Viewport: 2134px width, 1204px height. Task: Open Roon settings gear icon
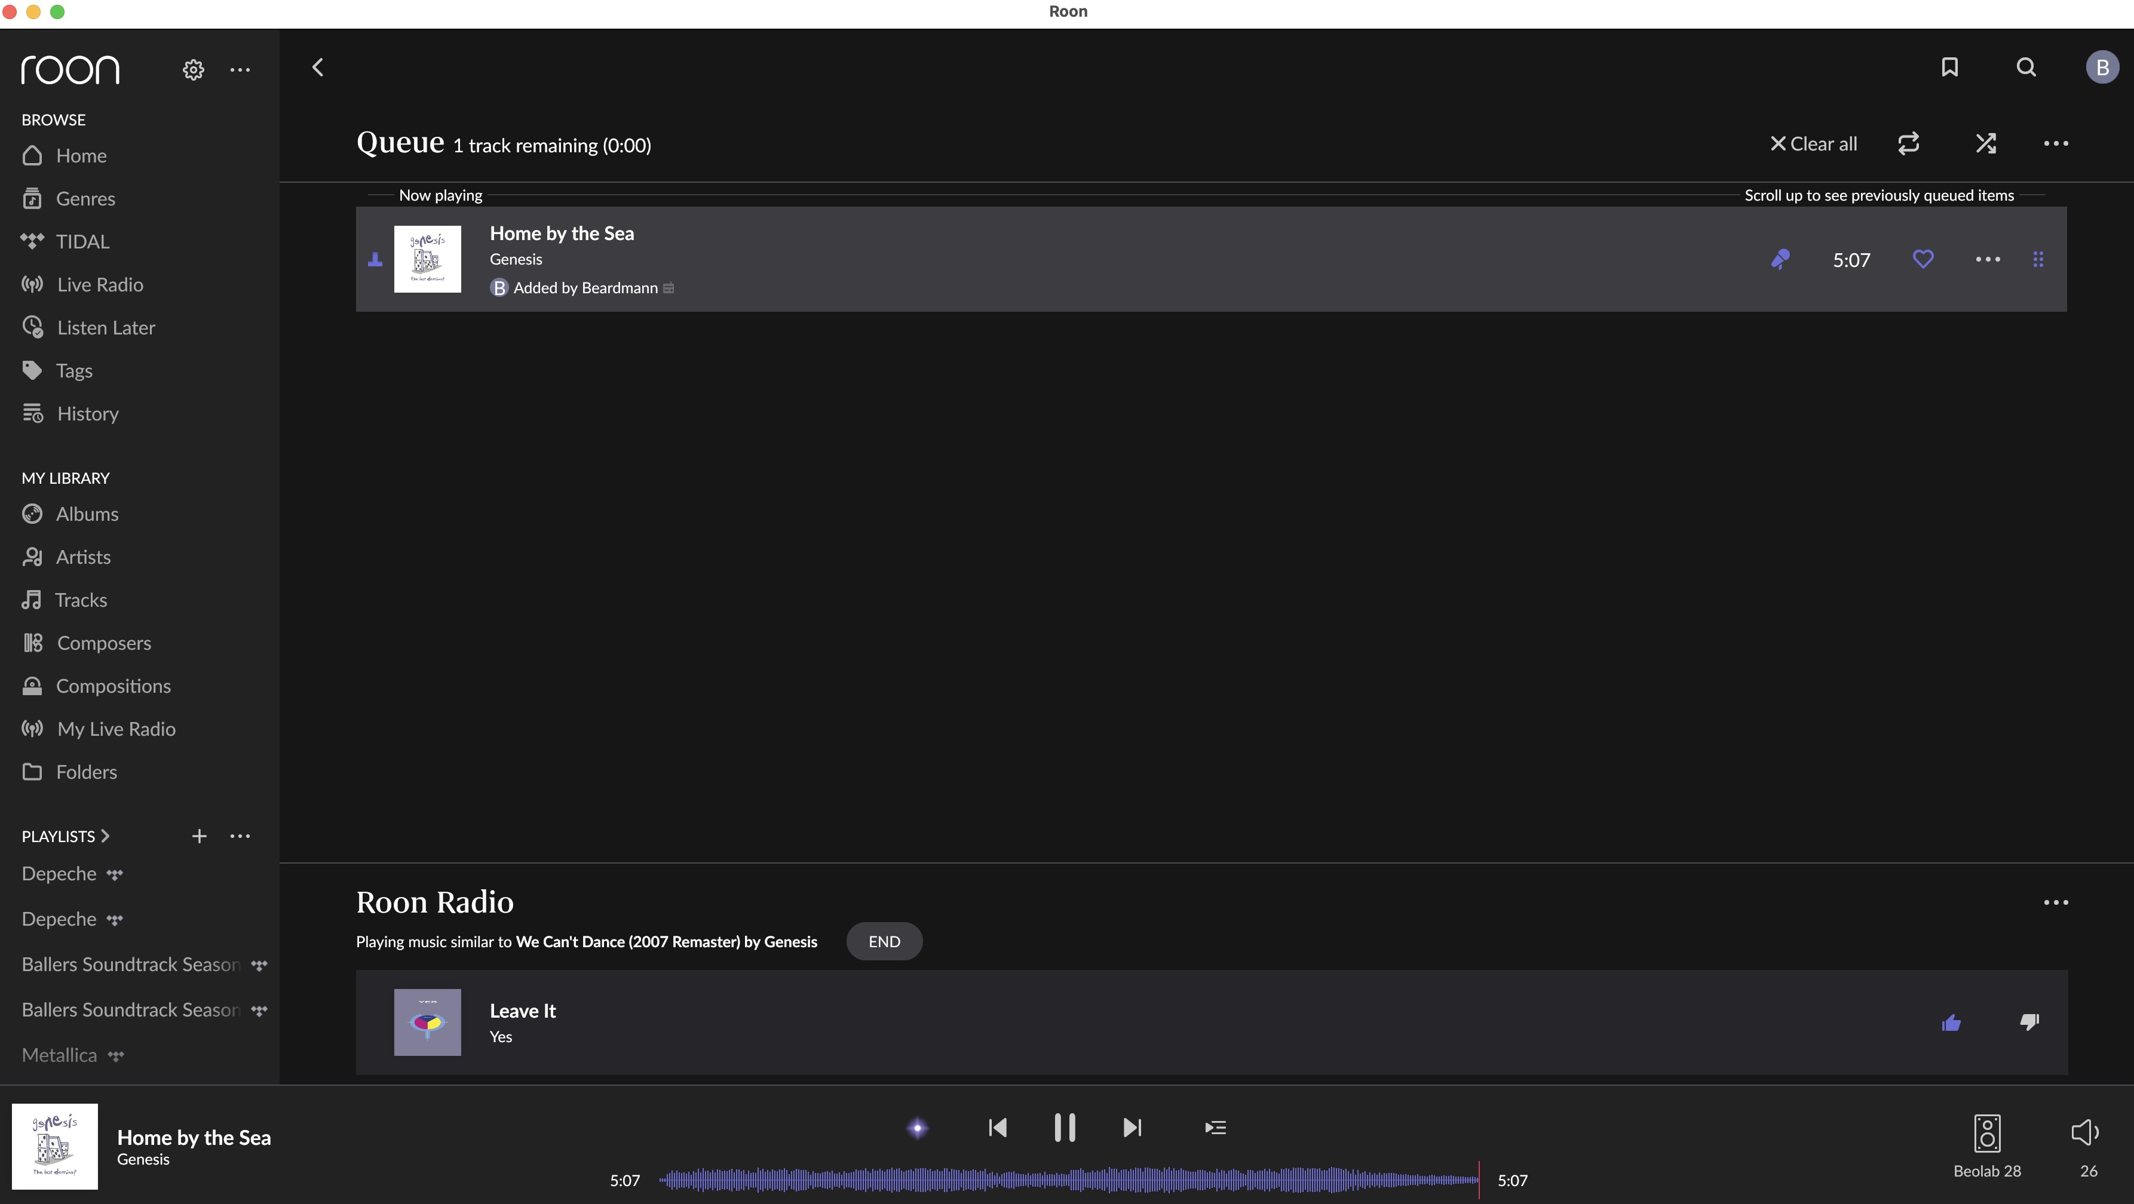(193, 69)
